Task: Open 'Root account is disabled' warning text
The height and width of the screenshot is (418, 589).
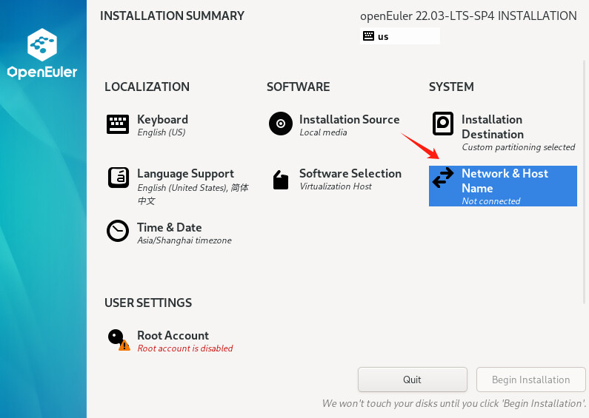Action: 185,348
